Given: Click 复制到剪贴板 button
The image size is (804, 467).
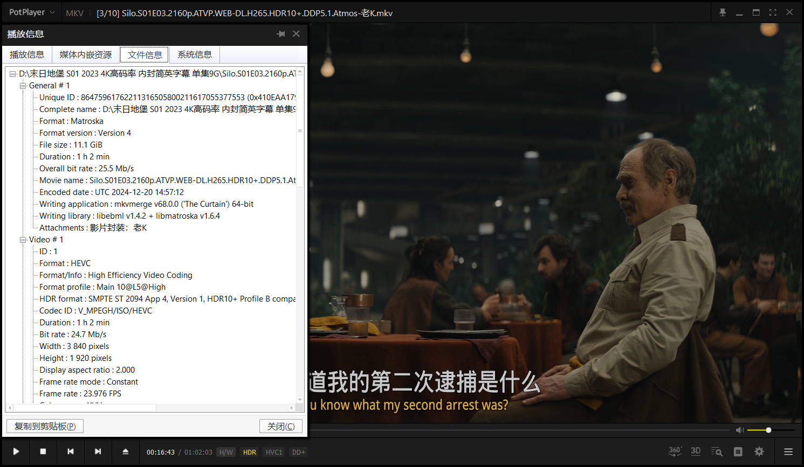Looking at the screenshot, I should tap(45, 426).
